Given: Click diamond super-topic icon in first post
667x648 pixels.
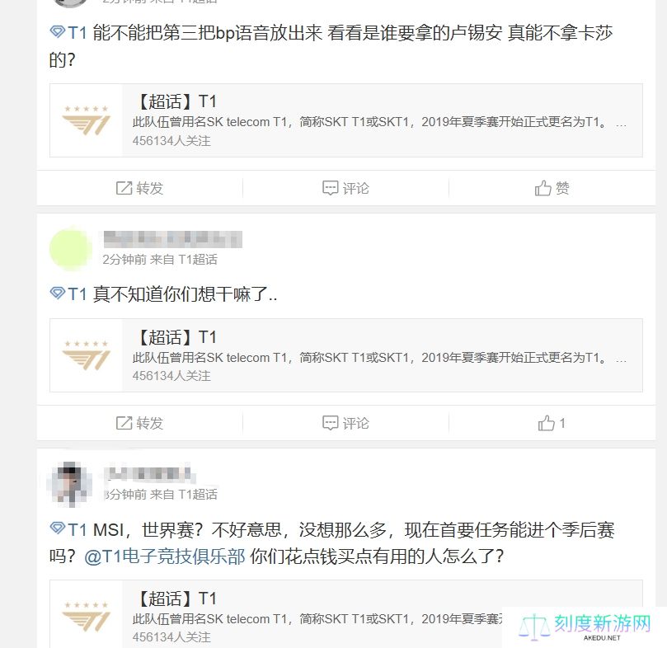Looking at the screenshot, I should 58,31.
